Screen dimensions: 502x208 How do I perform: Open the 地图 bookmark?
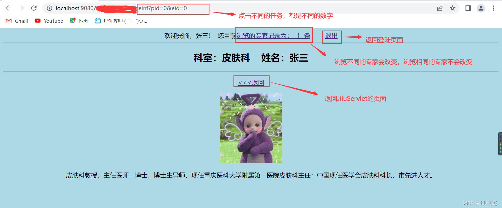(79, 21)
